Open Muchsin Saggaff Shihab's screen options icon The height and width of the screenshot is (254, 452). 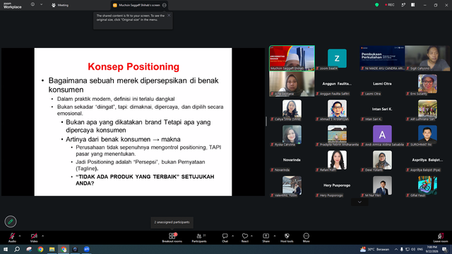click(165, 5)
